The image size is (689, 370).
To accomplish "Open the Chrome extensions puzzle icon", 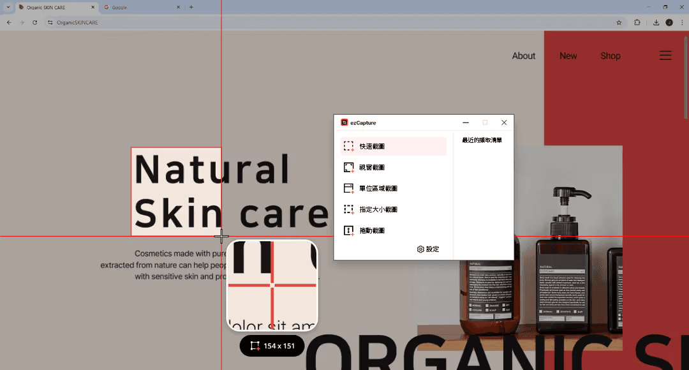I will (x=637, y=22).
